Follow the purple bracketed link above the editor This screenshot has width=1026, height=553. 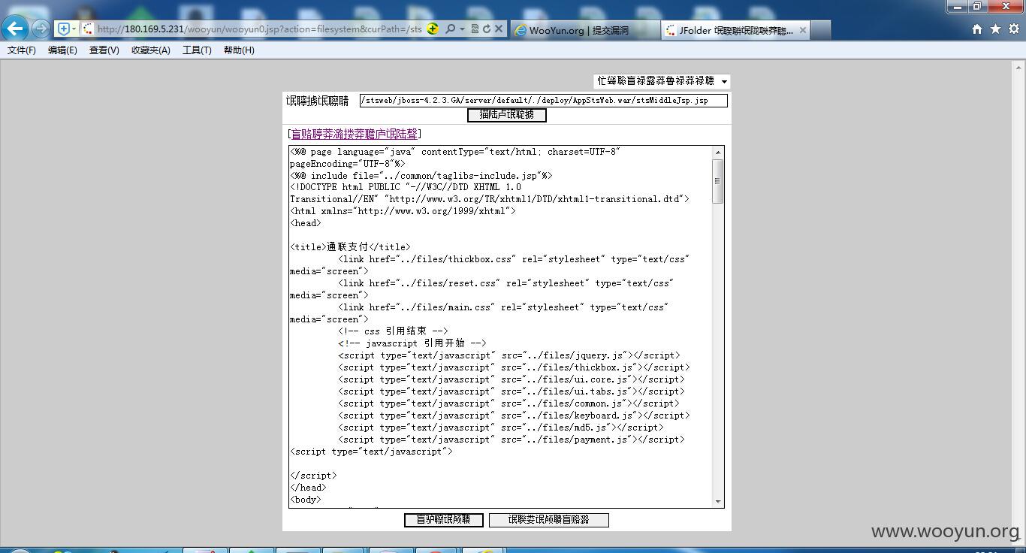[355, 134]
